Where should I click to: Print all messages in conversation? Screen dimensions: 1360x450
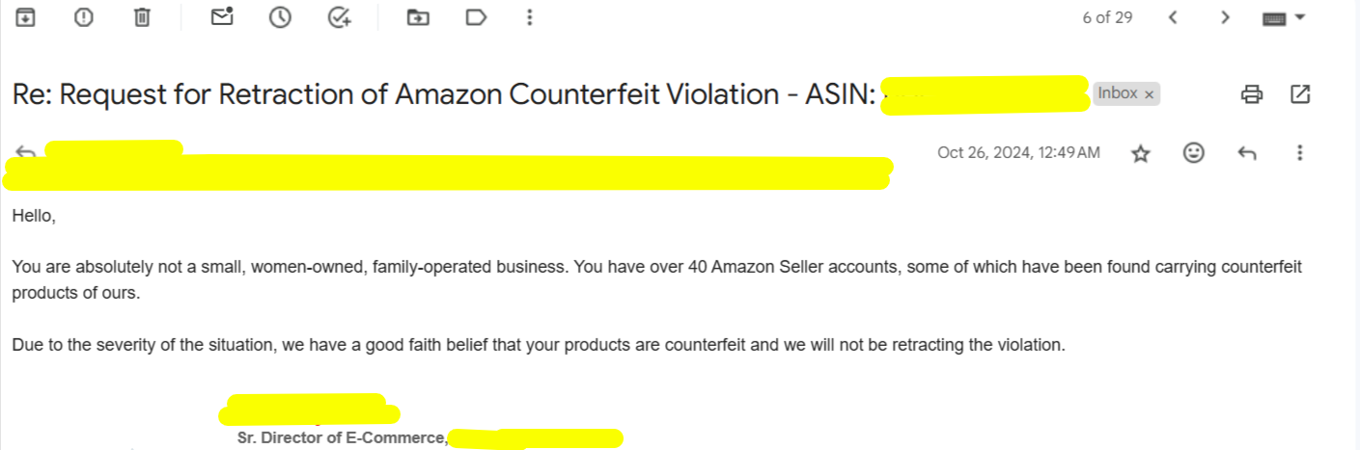click(x=1252, y=93)
